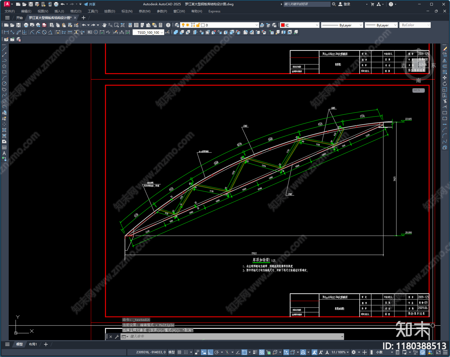Select the Rotate tool in modify toolbar
The image size is (450, 357).
[445, 84]
